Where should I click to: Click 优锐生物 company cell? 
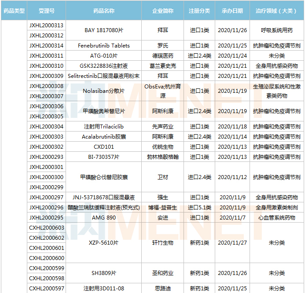click(x=162, y=146)
